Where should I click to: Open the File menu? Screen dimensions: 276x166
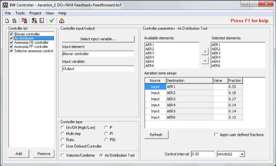click(8, 13)
